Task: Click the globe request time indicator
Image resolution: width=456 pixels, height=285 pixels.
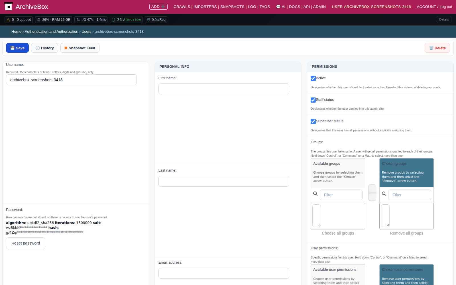Action: pyautogui.click(x=156, y=20)
